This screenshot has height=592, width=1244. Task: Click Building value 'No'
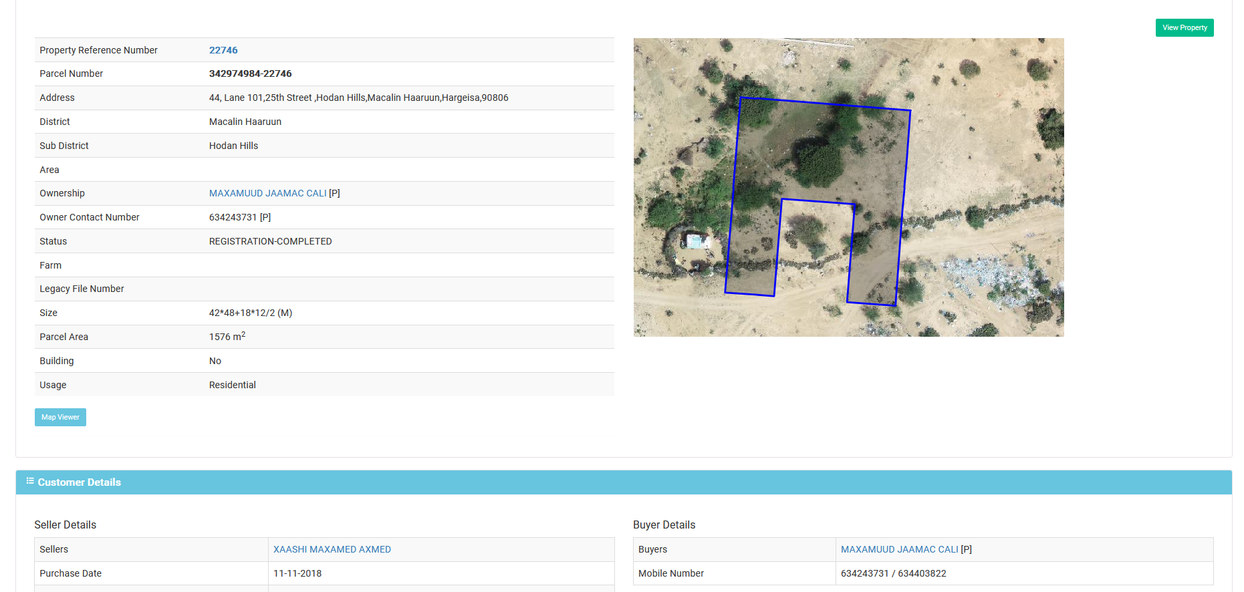215,361
